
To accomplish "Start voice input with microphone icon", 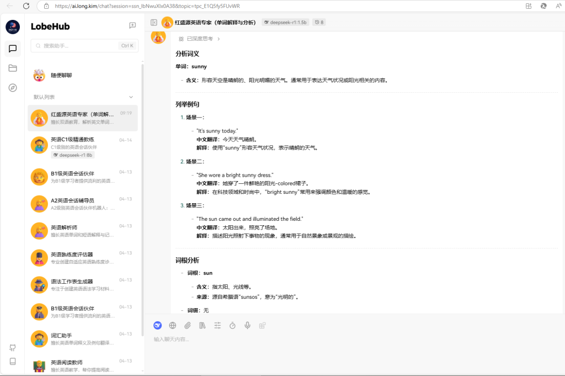I will tap(247, 326).
